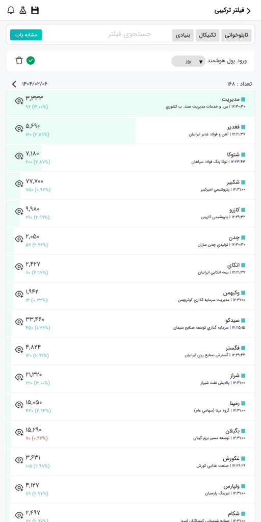Switch to the تابلوخوانی tab
261x522 pixels.
point(237,35)
